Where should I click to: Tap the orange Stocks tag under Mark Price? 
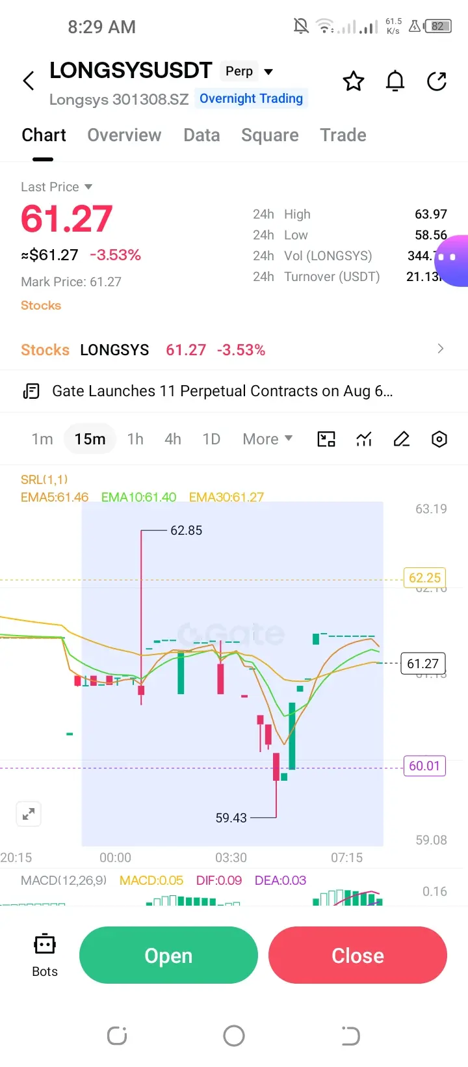[41, 305]
